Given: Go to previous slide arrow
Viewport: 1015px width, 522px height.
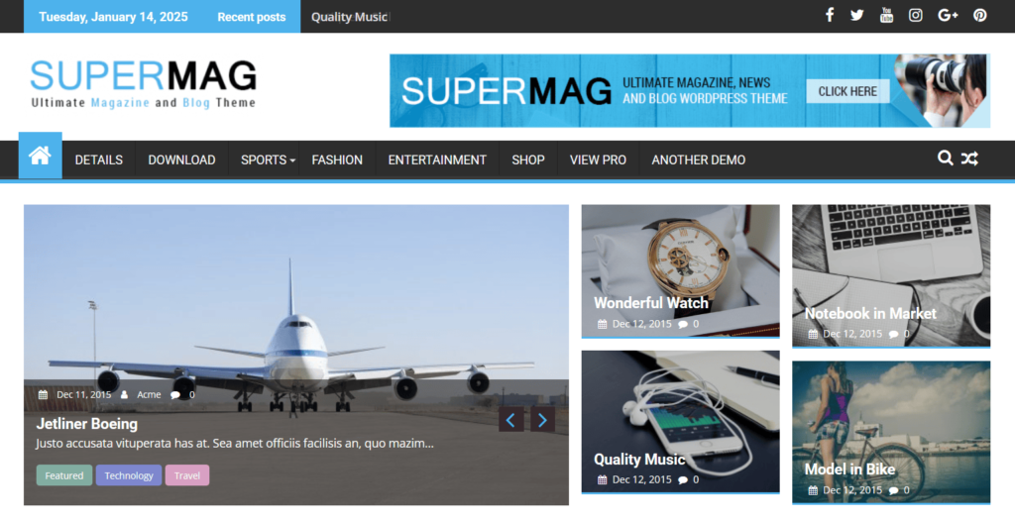Looking at the screenshot, I should (510, 420).
